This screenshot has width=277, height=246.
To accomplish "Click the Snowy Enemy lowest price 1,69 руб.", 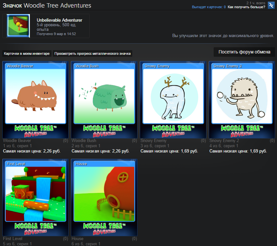I will [x=169, y=151].
